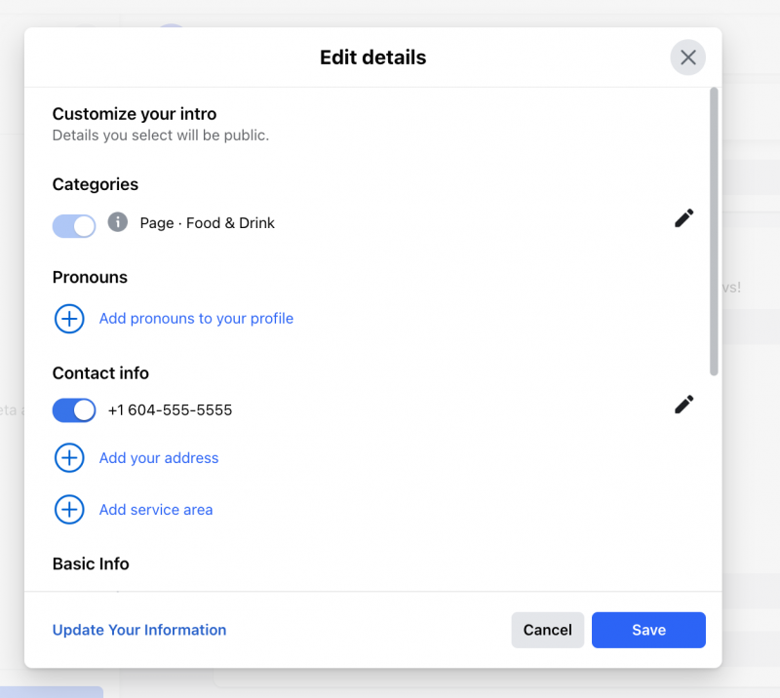Disable the phone number visibility toggle
This screenshot has width=780, height=698.
pyautogui.click(x=74, y=410)
